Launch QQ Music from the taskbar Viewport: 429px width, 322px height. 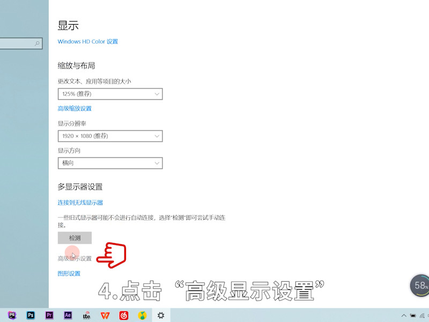click(142, 316)
